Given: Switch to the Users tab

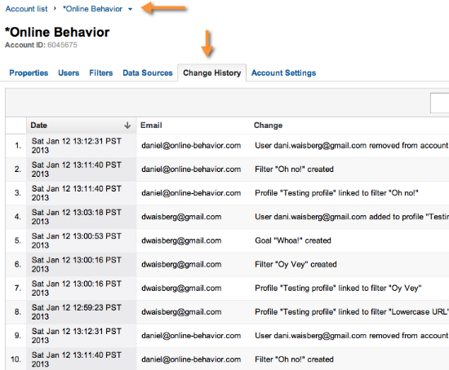Looking at the screenshot, I should coord(69,73).
